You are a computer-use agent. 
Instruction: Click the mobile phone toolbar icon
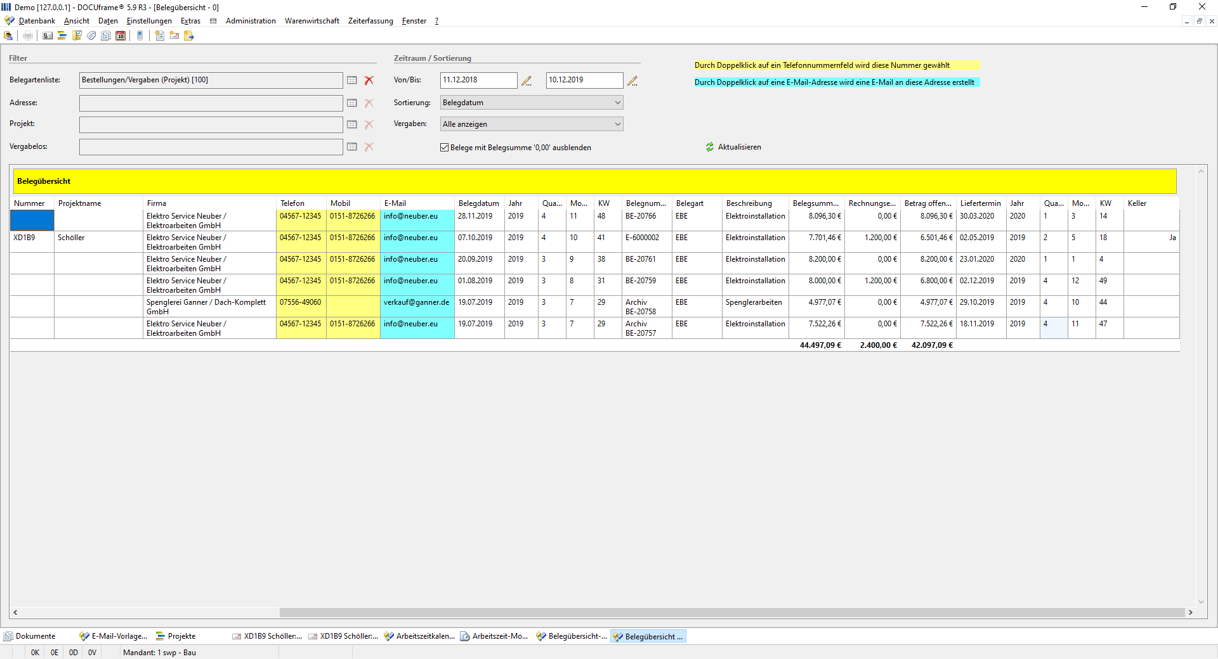[x=140, y=35]
